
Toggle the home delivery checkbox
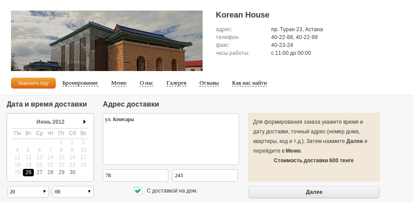(x=138, y=191)
